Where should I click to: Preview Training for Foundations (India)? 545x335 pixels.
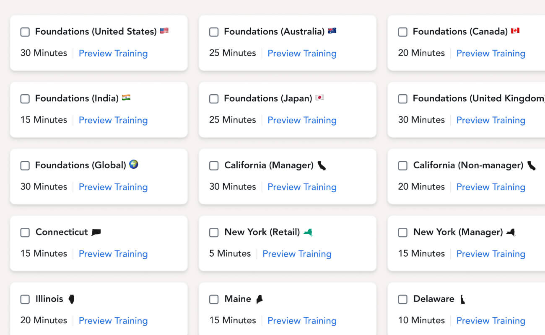[113, 120]
